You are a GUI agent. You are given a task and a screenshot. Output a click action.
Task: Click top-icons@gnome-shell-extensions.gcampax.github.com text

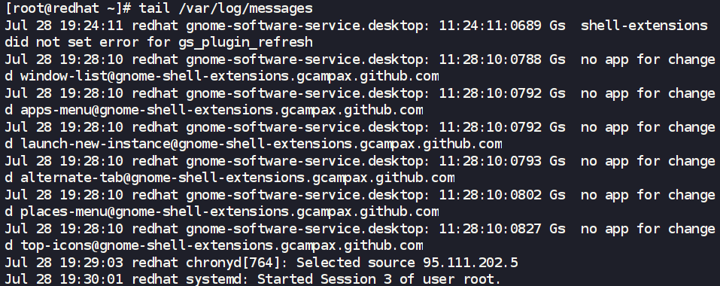pos(222,246)
